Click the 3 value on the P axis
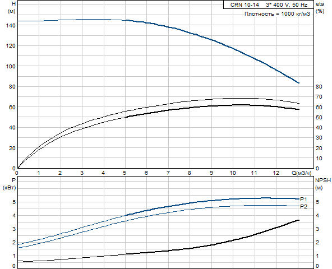The width and height of the screenshot is (332, 269). tap(14, 229)
